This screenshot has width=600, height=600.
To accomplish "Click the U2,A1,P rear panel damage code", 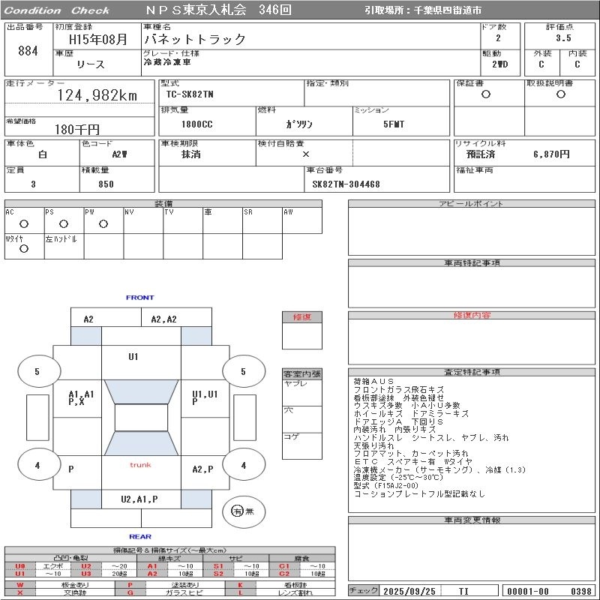I will click(x=140, y=499).
